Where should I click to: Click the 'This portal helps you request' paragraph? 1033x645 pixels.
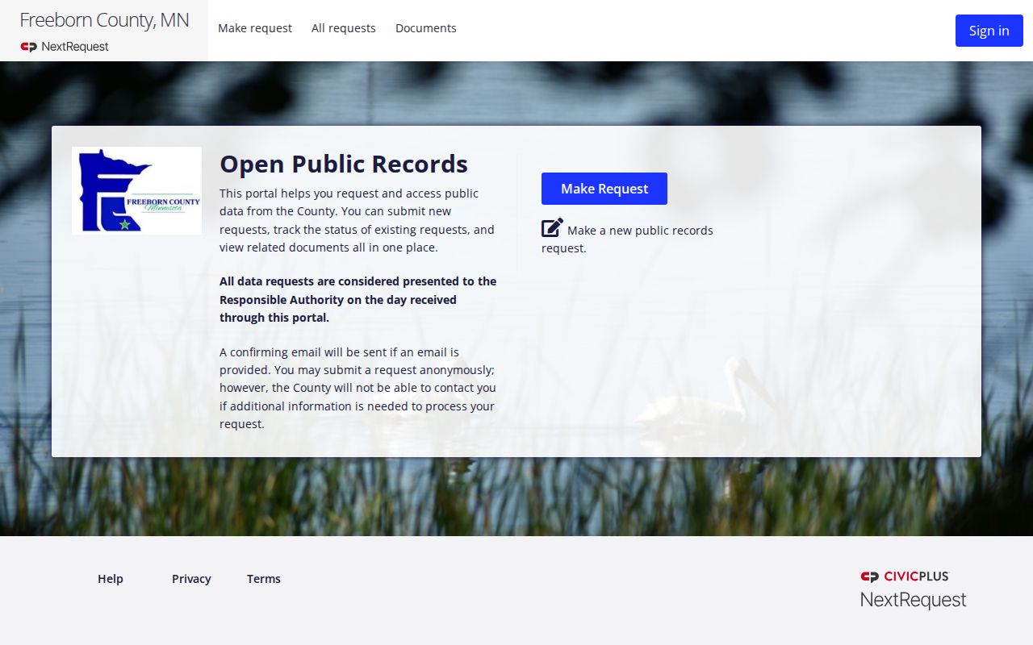click(x=358, y=220)
